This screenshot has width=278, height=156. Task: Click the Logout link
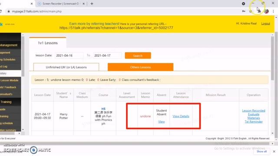[x=265, y=23]
